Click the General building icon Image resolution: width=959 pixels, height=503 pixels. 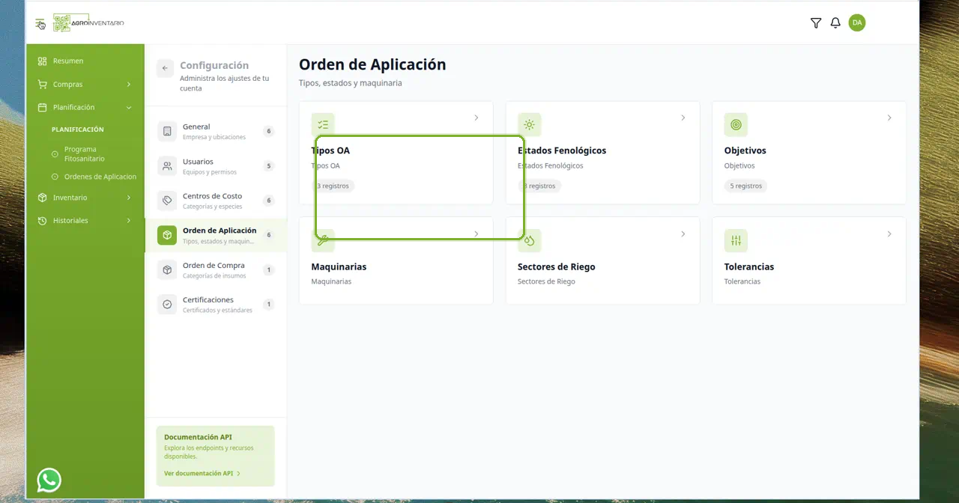[167, 132]
